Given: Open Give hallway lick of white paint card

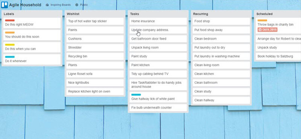Looking at the screenshot, I should [158, 97].
